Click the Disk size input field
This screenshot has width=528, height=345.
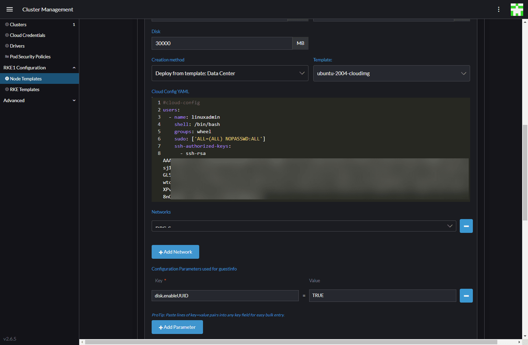pyautogui.click(x=222, y=43)
